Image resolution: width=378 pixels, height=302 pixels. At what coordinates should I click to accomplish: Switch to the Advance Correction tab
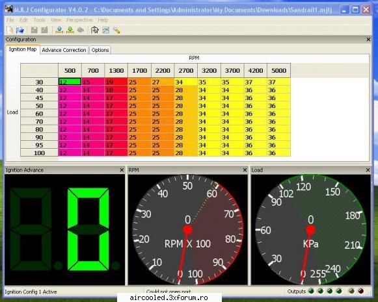pos(64,50)
